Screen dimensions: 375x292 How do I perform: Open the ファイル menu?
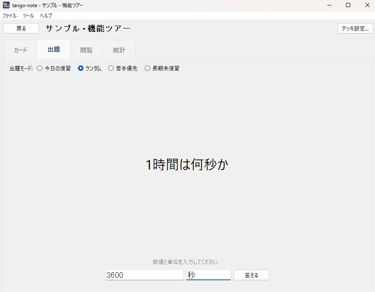[x=10, y=16]
